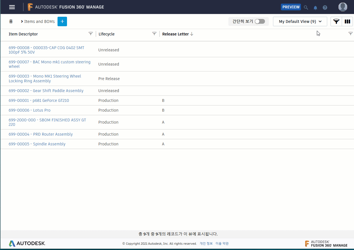Open item 699-00006 Lotus Pro

(x=30, y=110)
